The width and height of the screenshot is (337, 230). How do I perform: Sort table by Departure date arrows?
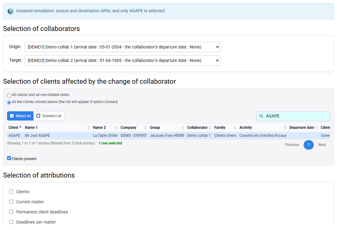(x=316, y=128)
